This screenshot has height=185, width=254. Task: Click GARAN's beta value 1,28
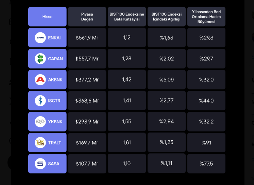point(127,59)
